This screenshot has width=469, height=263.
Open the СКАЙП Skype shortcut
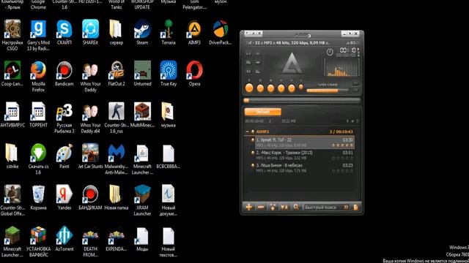(64, 32)
